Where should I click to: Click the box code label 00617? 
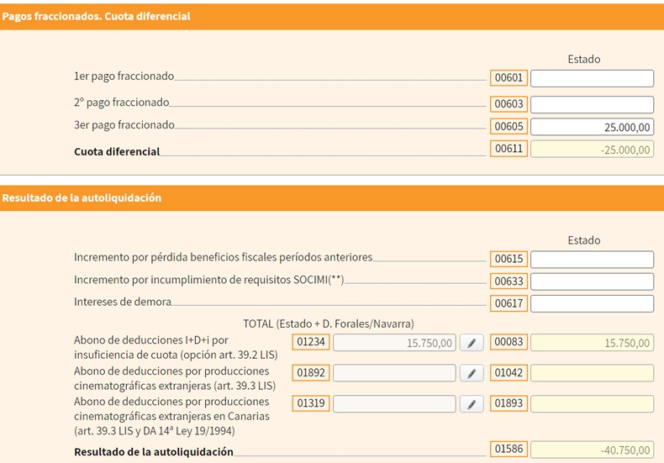(x=509, y=303)
